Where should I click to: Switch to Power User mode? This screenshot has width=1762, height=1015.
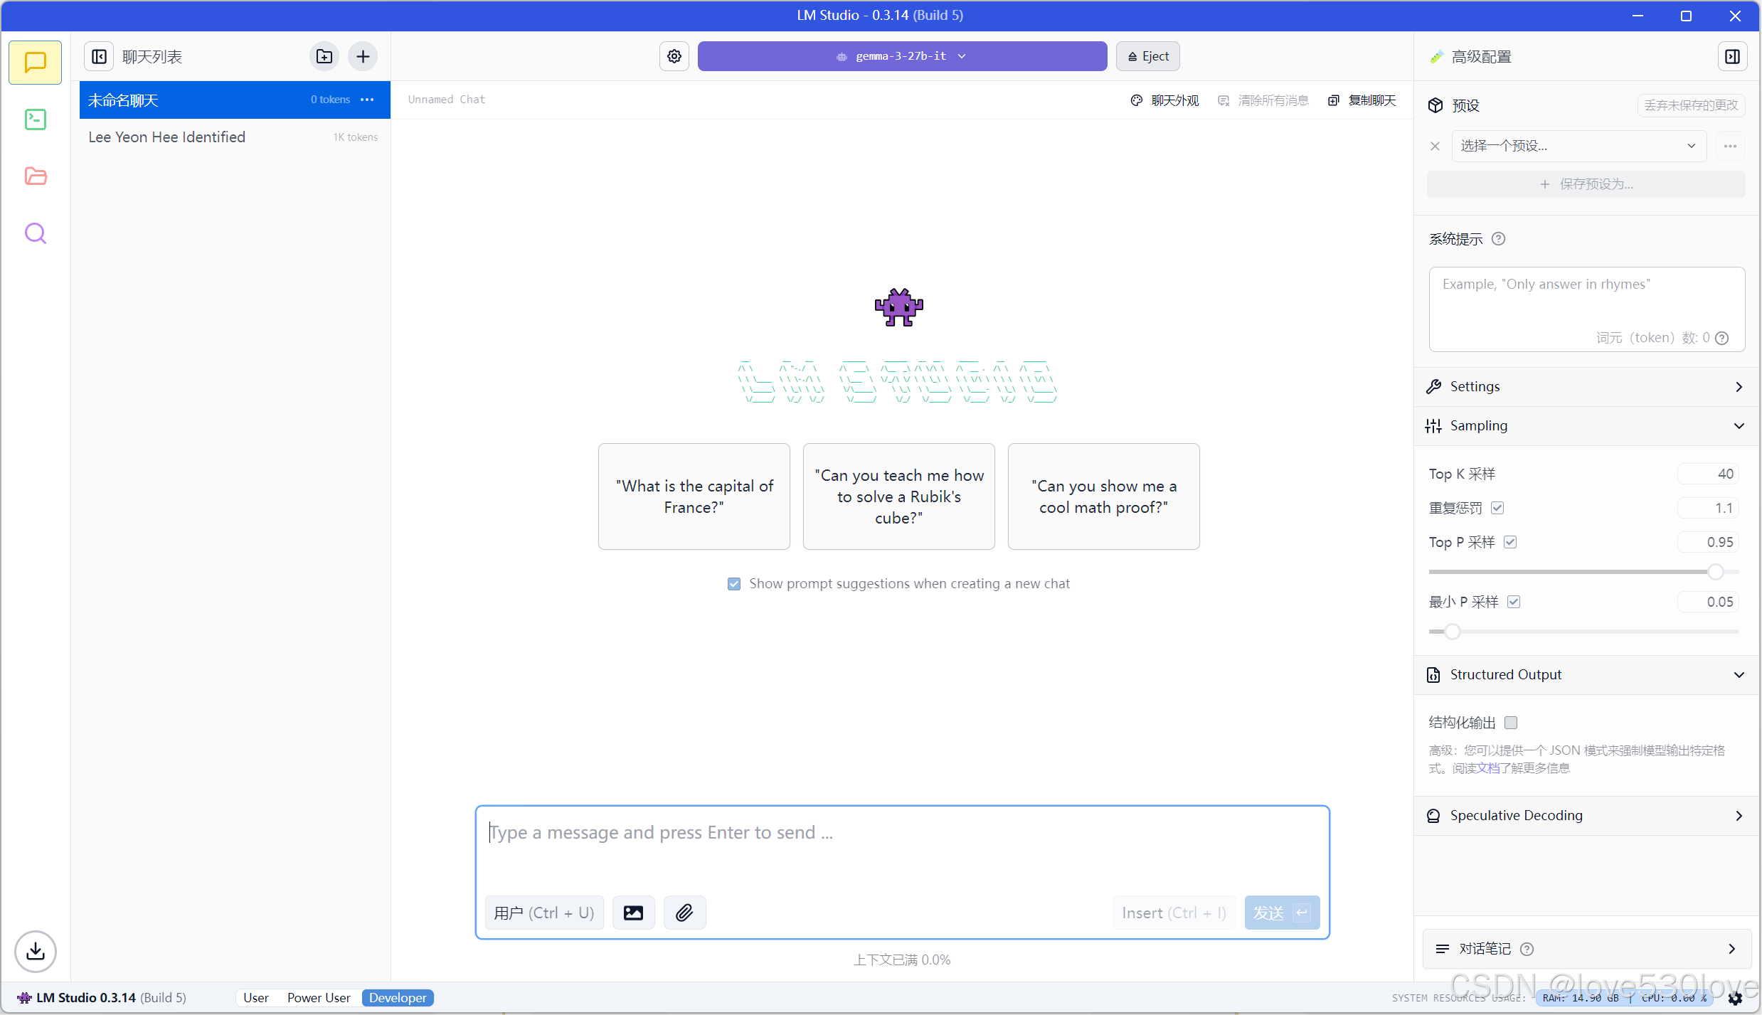pyautogui.click(x=319, y=998)
